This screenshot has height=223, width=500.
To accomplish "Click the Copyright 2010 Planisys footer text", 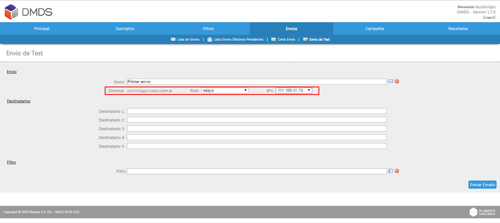I will click(x=42, y=212).
